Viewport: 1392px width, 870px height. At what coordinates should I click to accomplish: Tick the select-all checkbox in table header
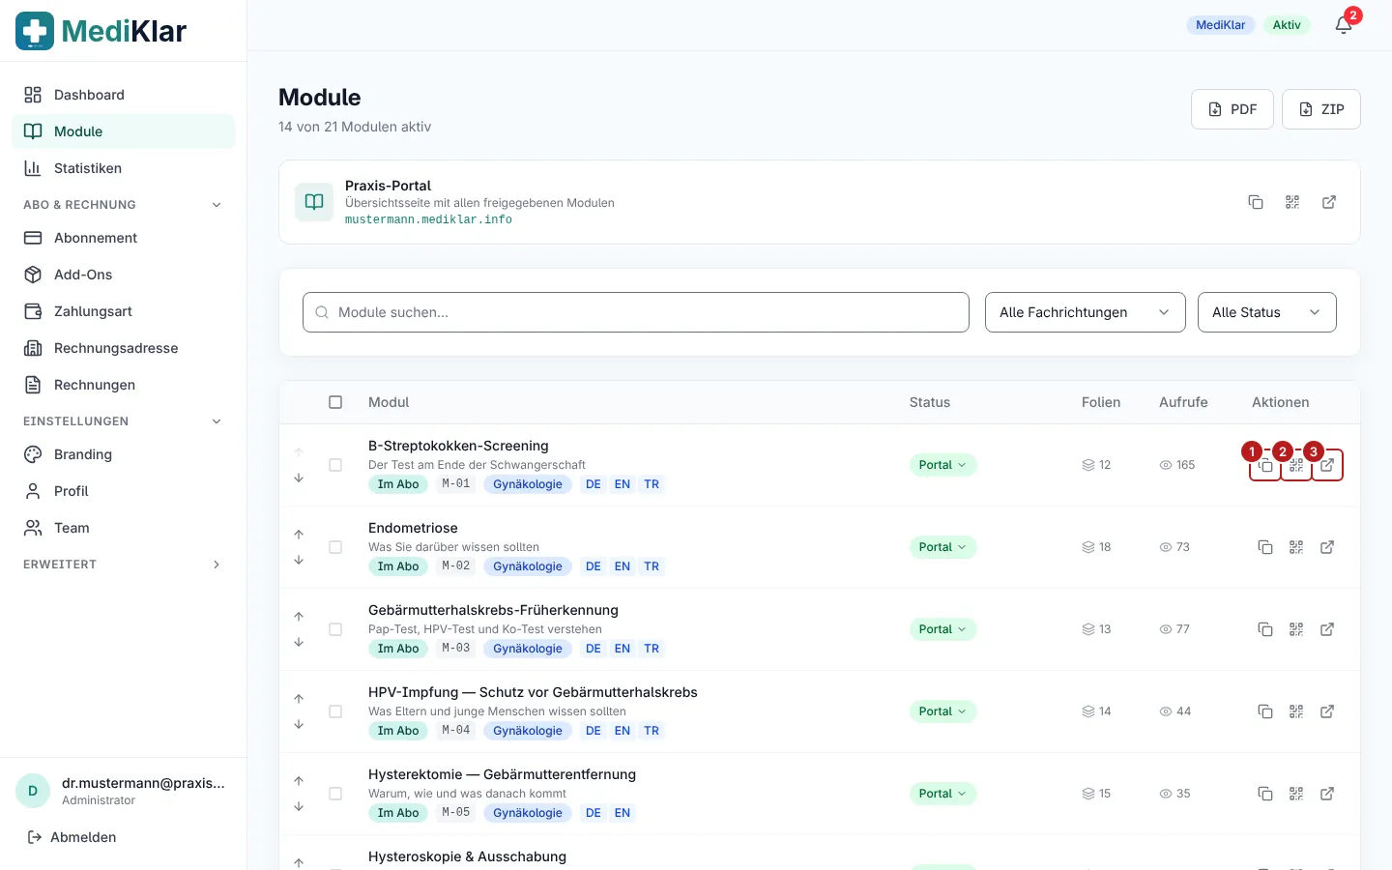tap(335, 402)
